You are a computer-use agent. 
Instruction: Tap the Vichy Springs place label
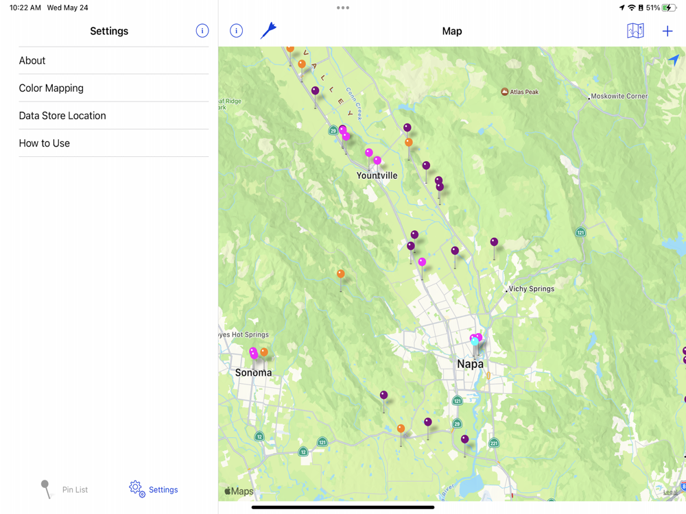tap(531, 289)
